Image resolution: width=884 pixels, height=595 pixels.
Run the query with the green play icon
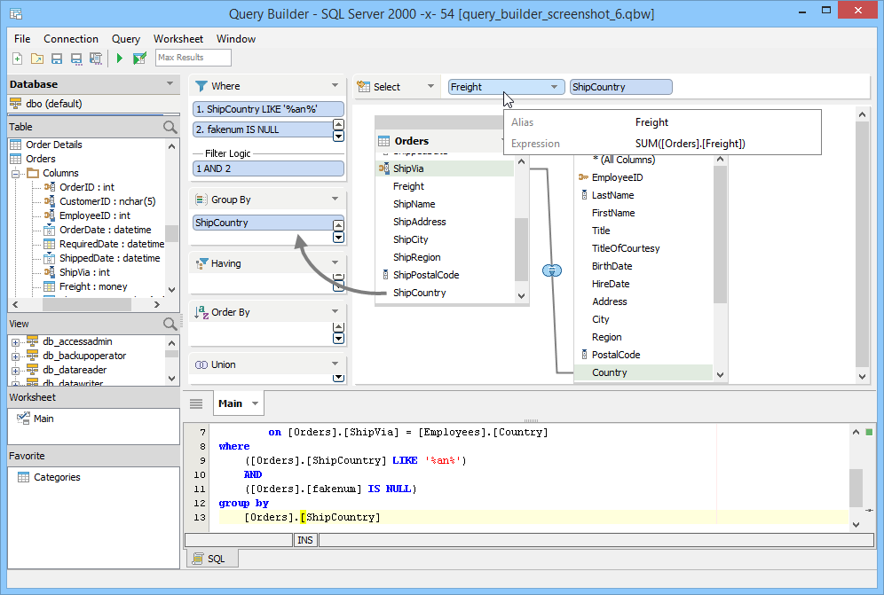point(120,58)
